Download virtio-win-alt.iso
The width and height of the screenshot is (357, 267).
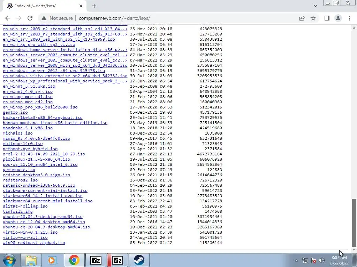coord(25,238)
